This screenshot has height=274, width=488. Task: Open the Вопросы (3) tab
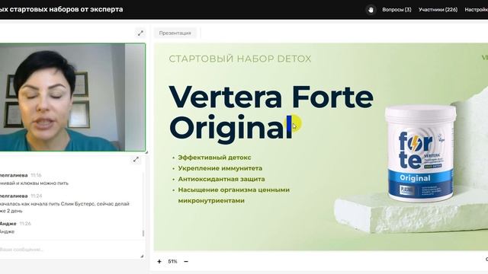click(x=396, y=10)
